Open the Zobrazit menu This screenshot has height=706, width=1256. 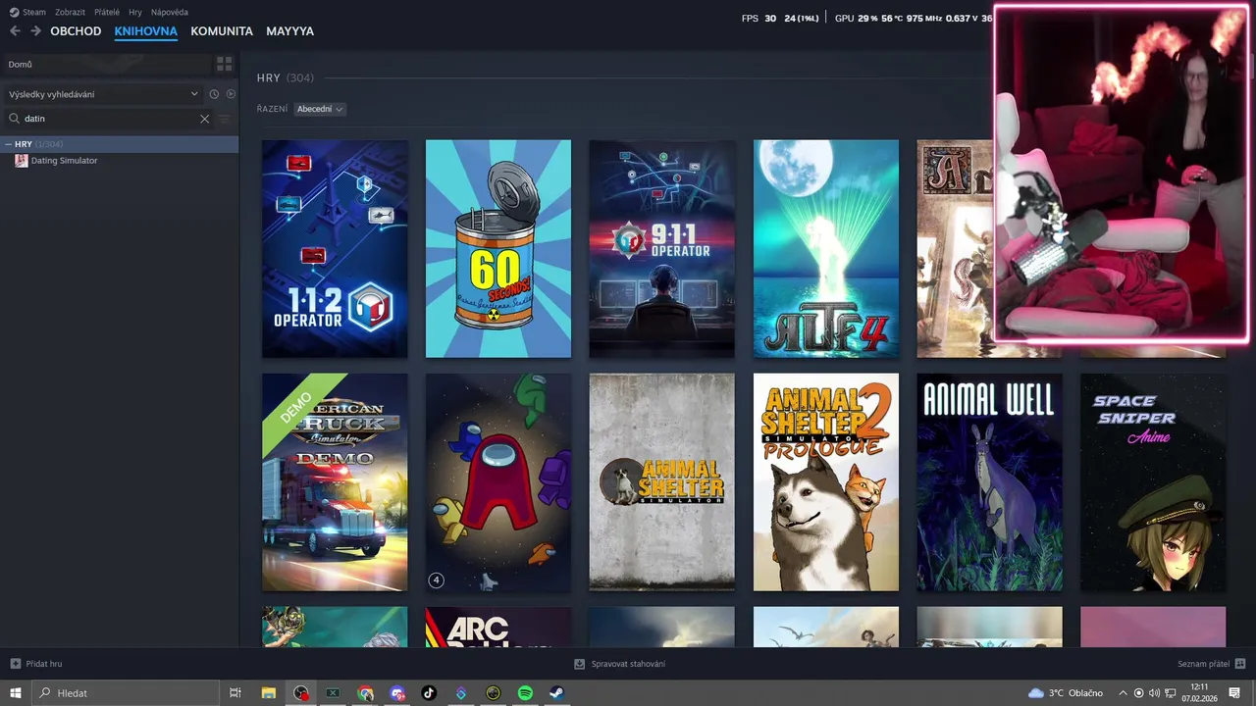coord(70,12)
